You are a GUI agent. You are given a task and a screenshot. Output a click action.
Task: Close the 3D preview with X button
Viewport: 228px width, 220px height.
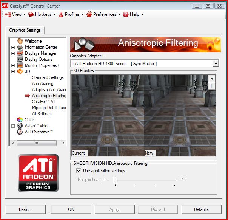pyautogui.click(x=212, y=79)
